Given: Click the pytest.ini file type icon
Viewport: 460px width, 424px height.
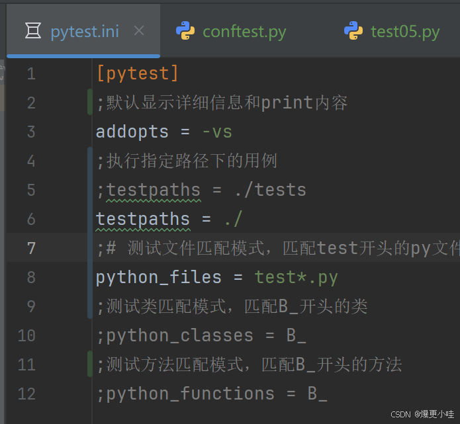Looking at the screenshot, I should click(33, 30).
